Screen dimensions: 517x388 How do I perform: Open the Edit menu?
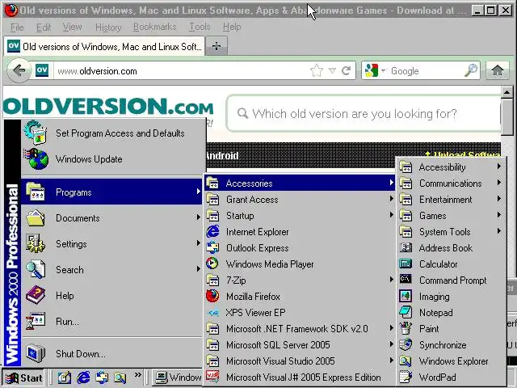[x=44, y=27]
